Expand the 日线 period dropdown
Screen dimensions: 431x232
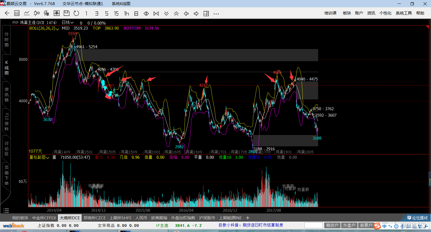pos(68,23)
